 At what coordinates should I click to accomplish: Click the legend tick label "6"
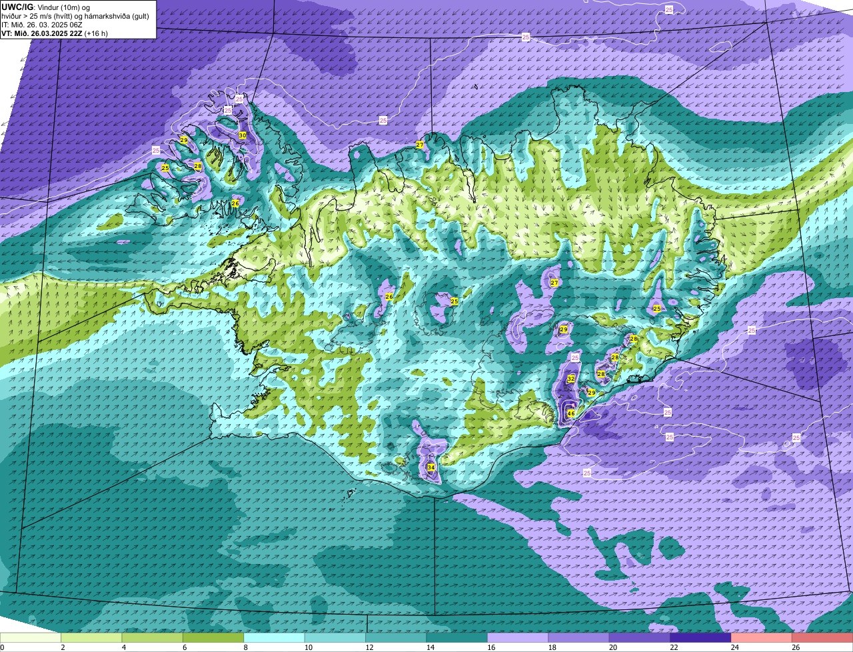(x=185, y=647)
